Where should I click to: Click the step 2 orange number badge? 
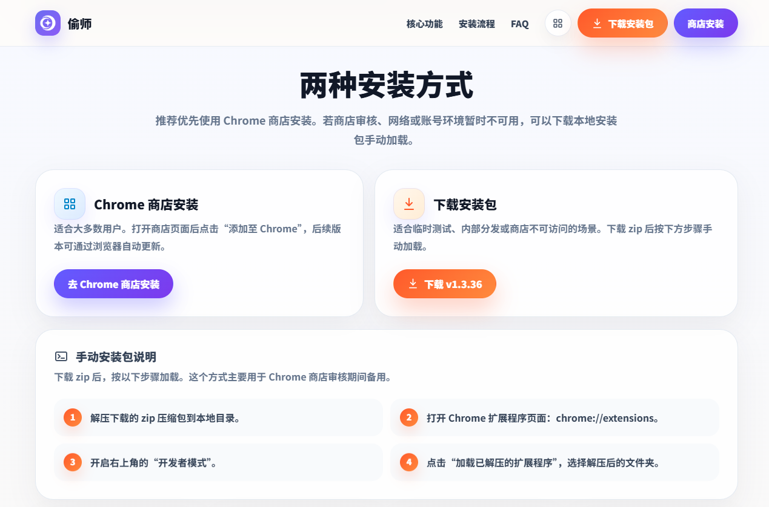point(409,417)
